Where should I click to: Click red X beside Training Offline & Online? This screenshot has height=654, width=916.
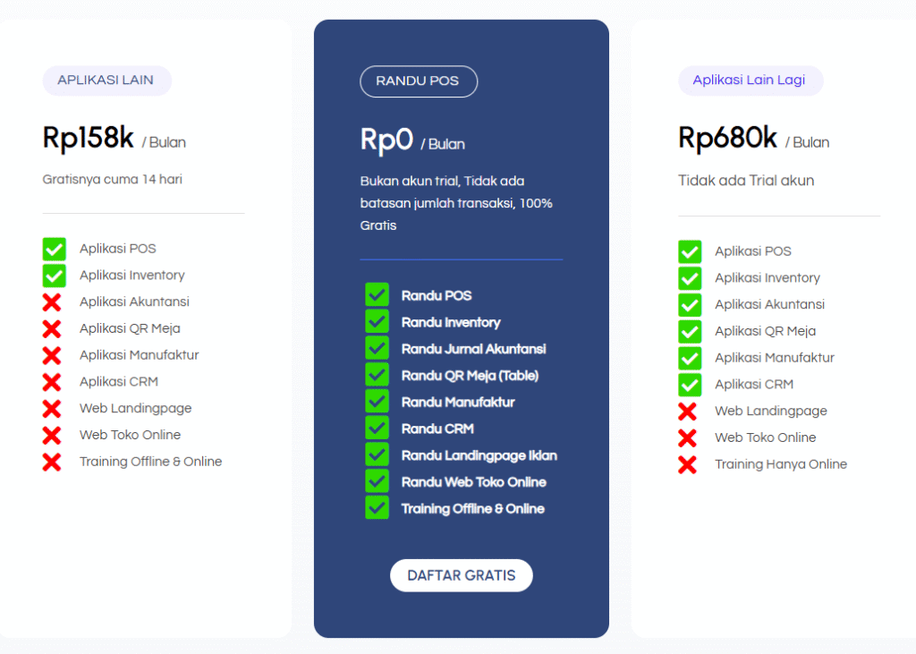coord(52,463)
